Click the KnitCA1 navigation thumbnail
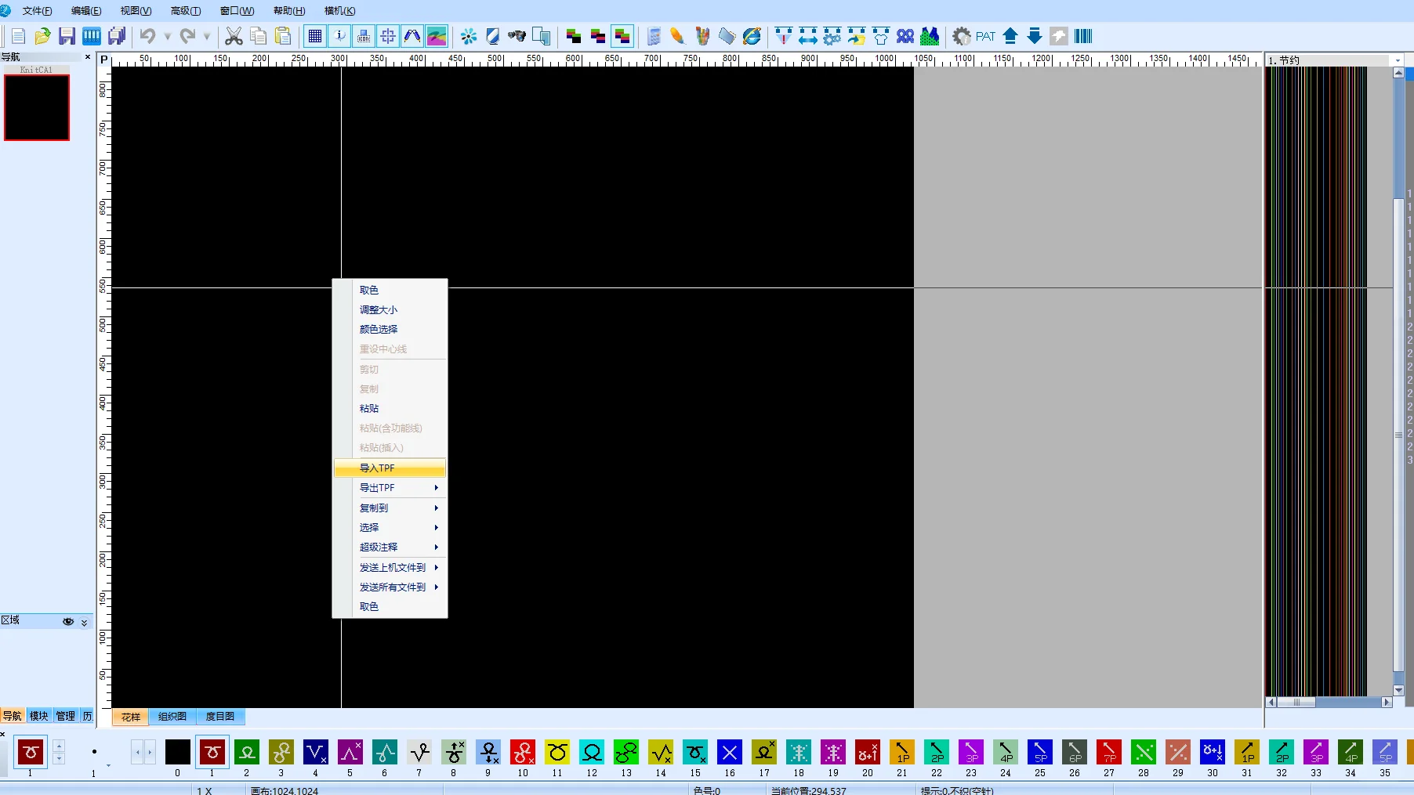This screenshot has height=795, width=1414. click(x=37, y=107)
